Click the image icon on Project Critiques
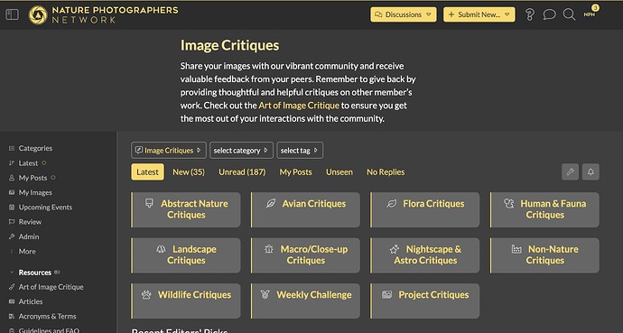Viewport: 623px width, 333px height. pos(387,294)
